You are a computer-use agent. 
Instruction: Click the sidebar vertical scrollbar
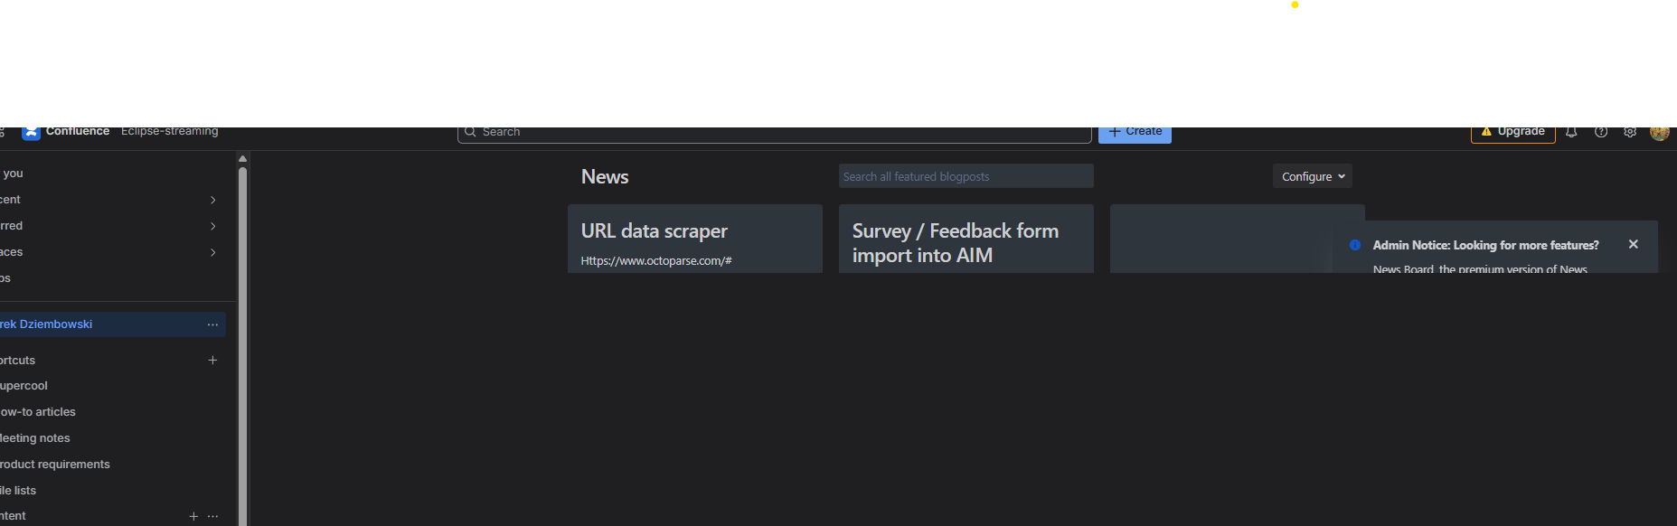[x=242, y=345]
